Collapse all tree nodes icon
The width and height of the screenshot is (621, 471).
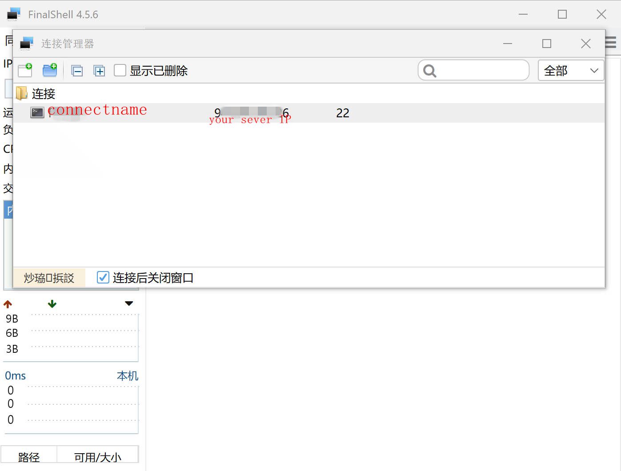[x=77, y=71]
